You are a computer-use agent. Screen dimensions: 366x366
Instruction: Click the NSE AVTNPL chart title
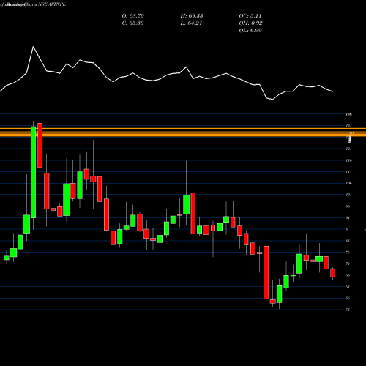[x=52, y=4]
